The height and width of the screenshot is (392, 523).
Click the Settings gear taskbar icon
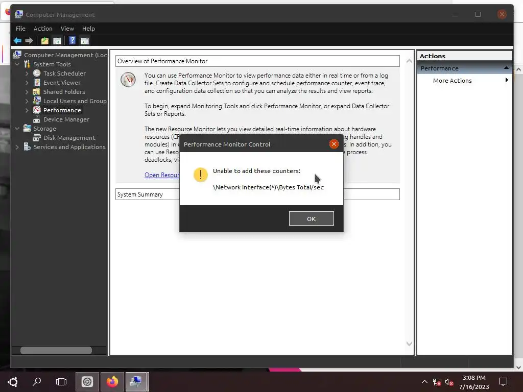pos(87,381)
